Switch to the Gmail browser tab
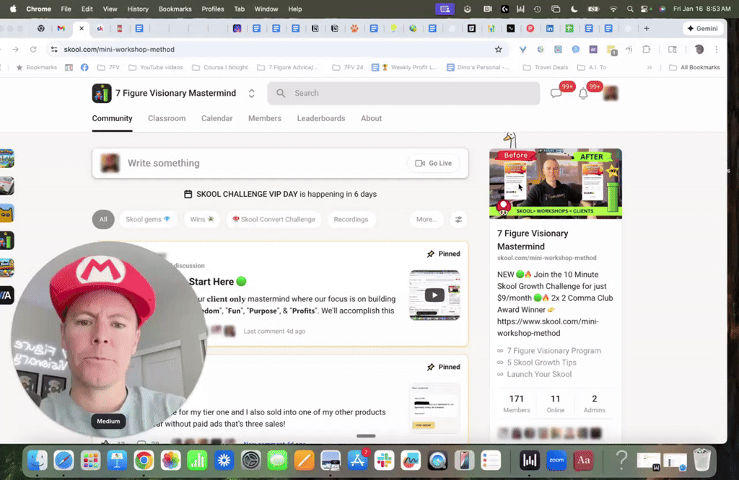The image size is (739, 480). 61,28
